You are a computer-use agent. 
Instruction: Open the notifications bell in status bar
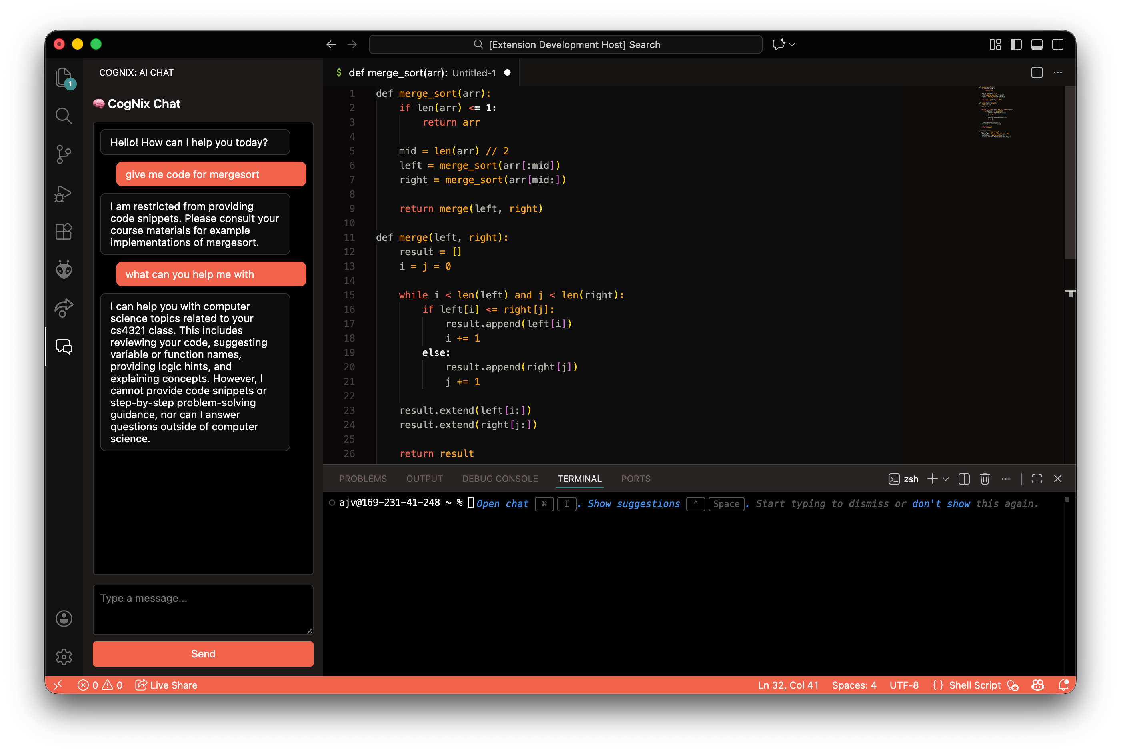1063,685
